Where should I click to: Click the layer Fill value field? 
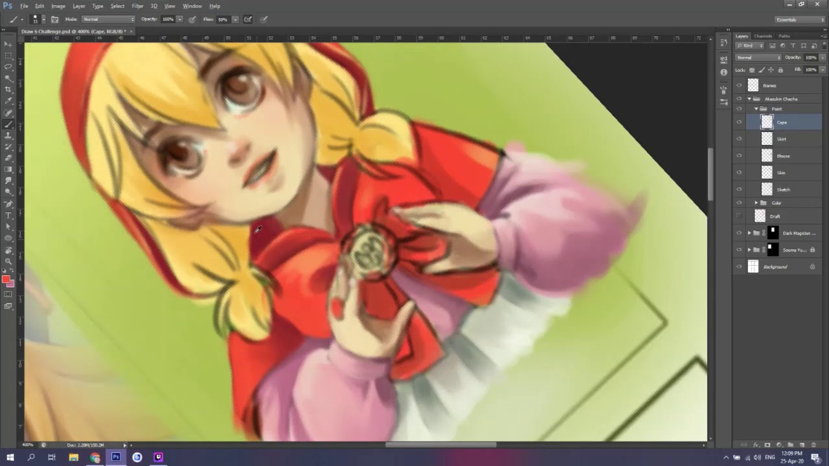coord(810,70)
